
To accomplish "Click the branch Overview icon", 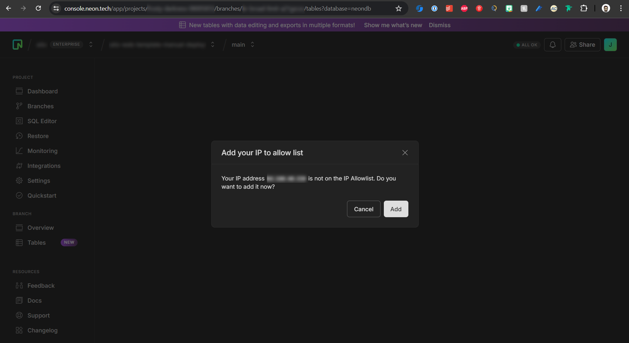I will click(19, 227).
